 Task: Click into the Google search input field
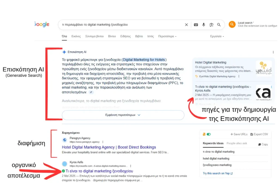coord(120,25)
